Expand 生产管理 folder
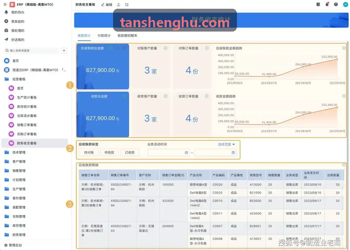Viewport: 350px width, 250px height. [15, 189]
